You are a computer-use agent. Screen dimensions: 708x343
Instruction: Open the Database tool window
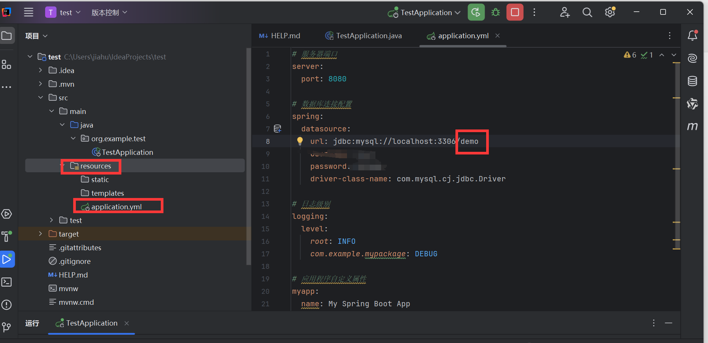click(x=692, y=81)
